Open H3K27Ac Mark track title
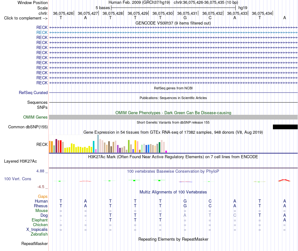The image size is (298, 251). point(173,157)
